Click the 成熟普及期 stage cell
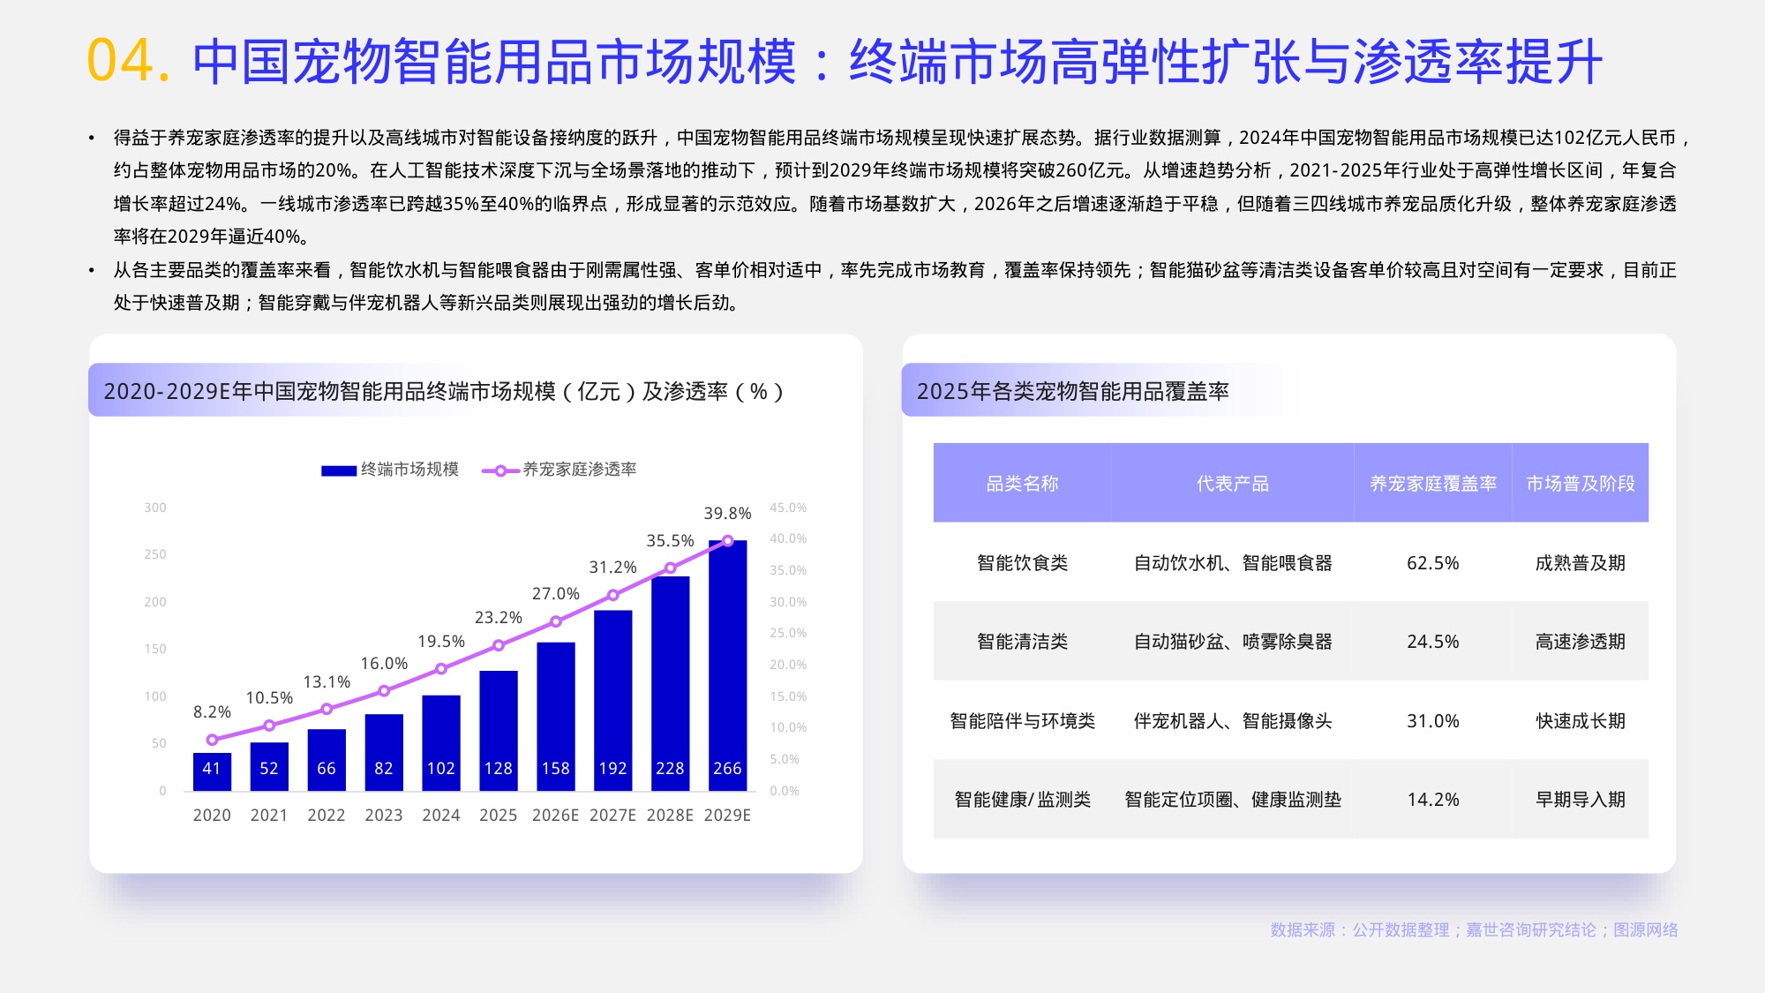This screenshot has height=993, width=1765. pyautogui.click(x=1581, y=563)
